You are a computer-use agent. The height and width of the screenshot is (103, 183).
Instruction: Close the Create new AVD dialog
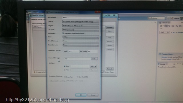(x=98, y=12)
